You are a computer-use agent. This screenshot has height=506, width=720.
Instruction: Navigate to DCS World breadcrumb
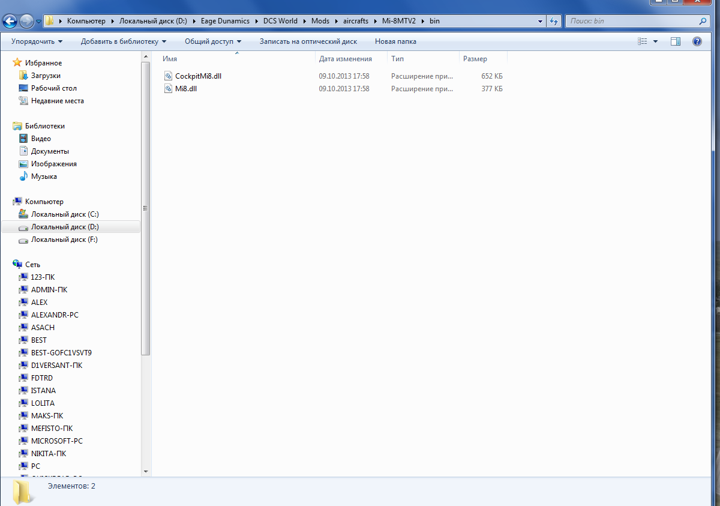click(x=280, y=21)
